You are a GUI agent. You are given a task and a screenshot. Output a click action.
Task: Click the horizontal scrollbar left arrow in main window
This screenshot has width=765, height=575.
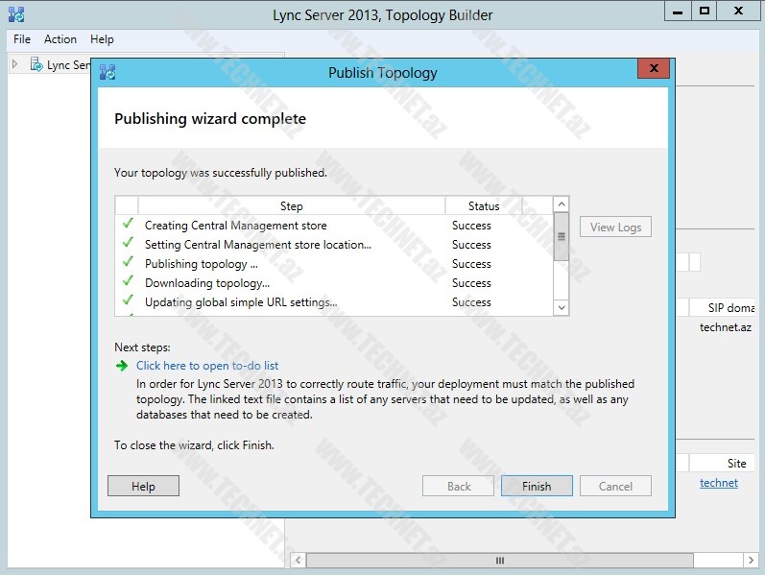299,561
